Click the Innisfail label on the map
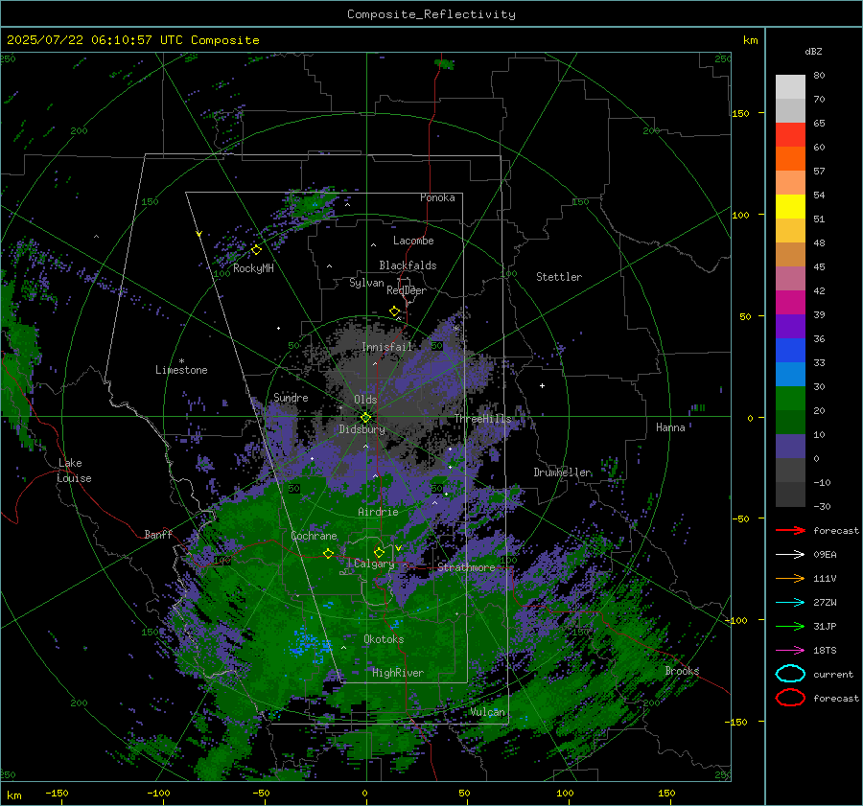Viewport: 863px width, 806px height. pos(387,347)
